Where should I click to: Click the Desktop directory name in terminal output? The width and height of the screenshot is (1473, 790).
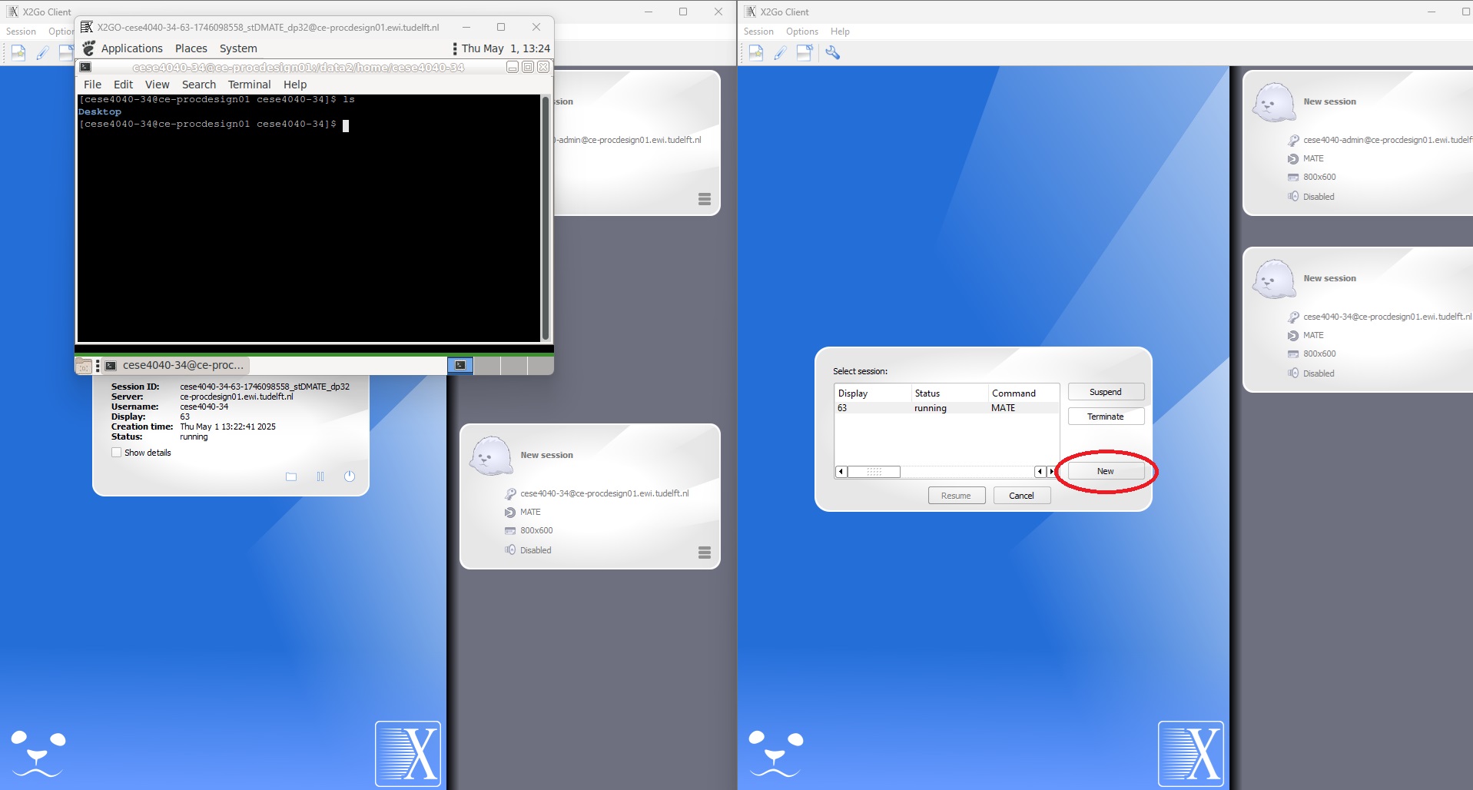click(x=100, y=111)
